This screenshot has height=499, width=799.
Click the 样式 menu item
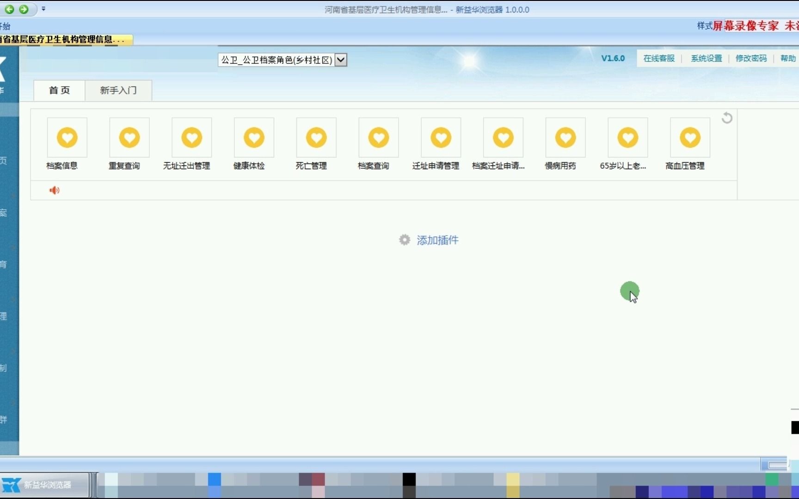point(704,26)
